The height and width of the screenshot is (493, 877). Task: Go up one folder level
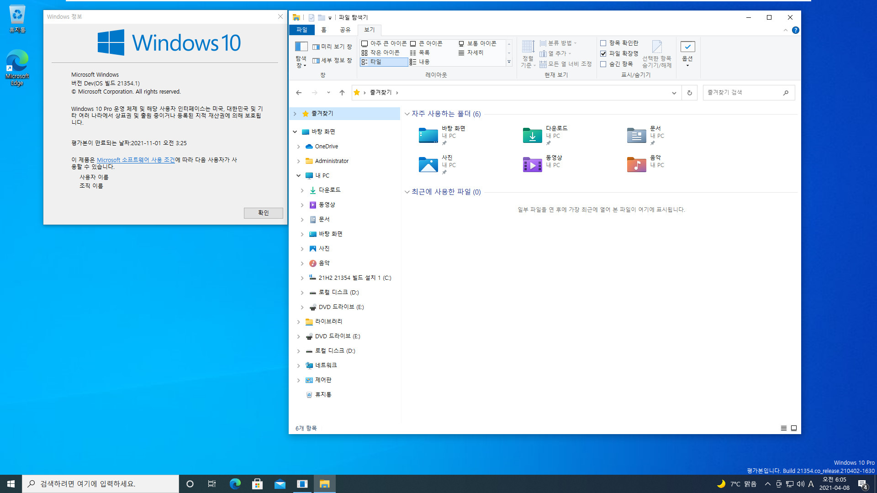342,93
